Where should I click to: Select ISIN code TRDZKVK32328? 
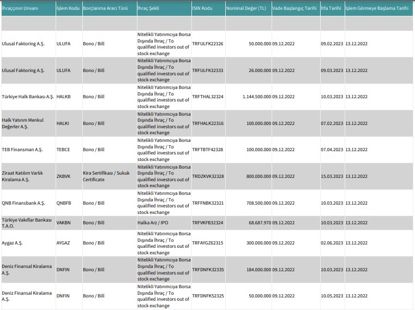[x=208, y=176]
